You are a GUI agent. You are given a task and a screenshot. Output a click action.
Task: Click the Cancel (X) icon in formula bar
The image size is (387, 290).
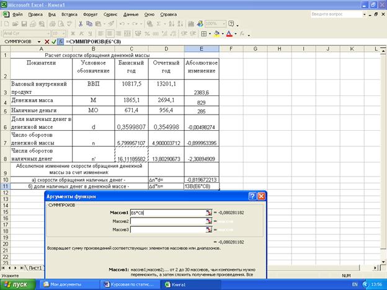(47, 42)
